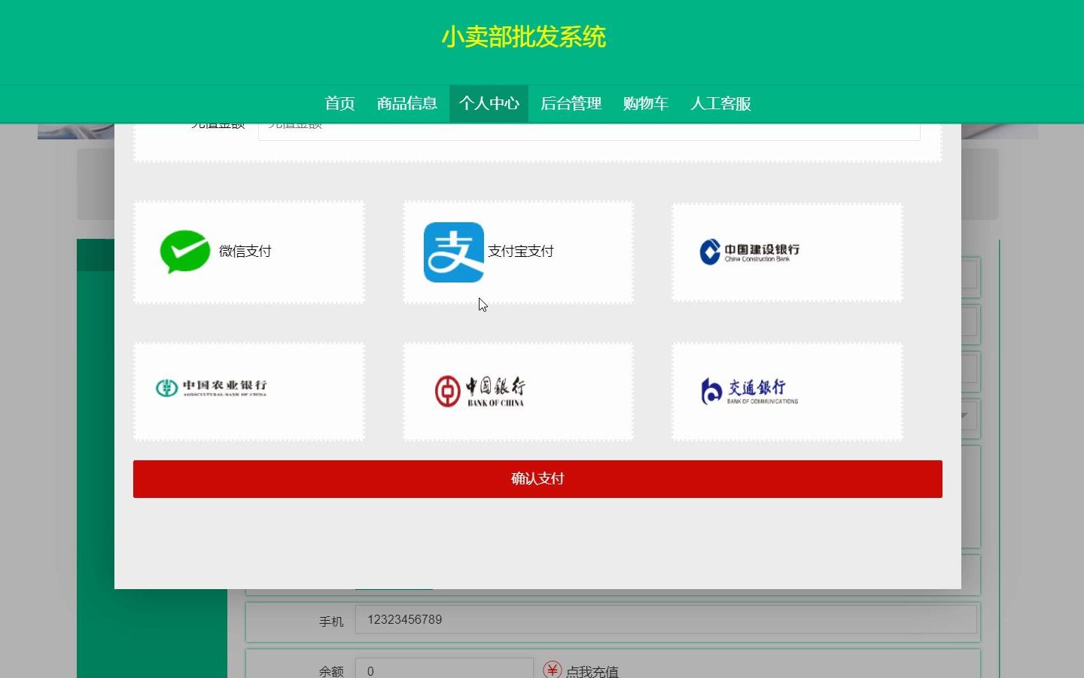Click the yuan recharge icon beside 点我充值
The height and width of the screenshot is (678, 1084).
[x=553, y=670]
